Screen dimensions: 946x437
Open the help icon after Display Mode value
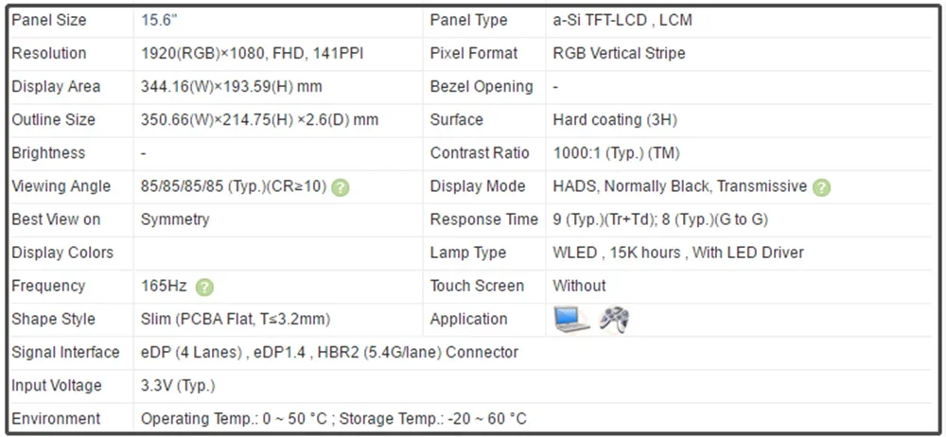click(821, 187)
